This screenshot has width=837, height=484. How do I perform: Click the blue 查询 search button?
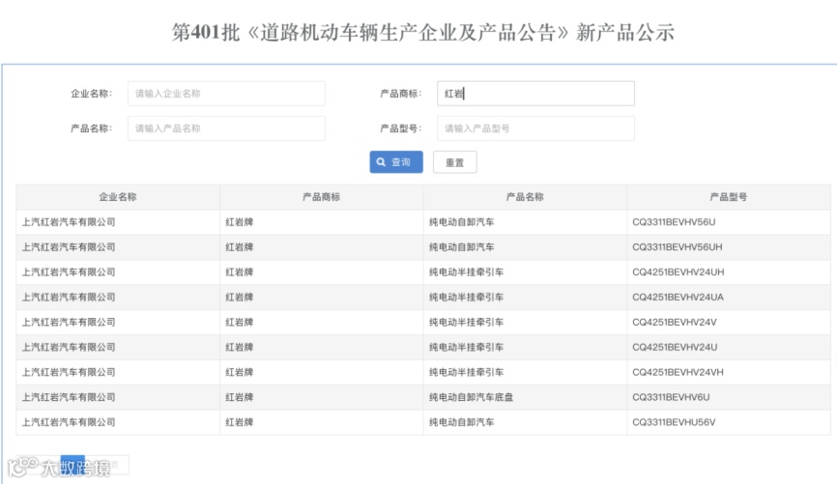tap(396, 162)
